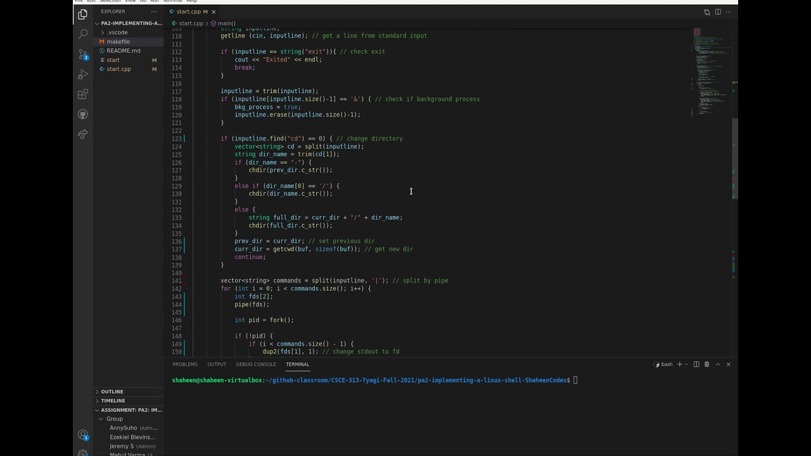Switch to the Problems tab
The image size is (811, 456).
point(185,364)
